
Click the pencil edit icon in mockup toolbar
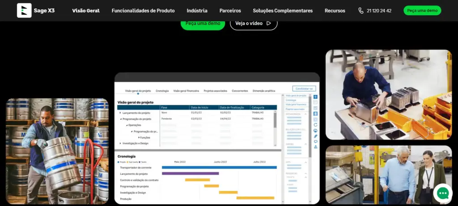pyautogui.click(x=315, y=136)
